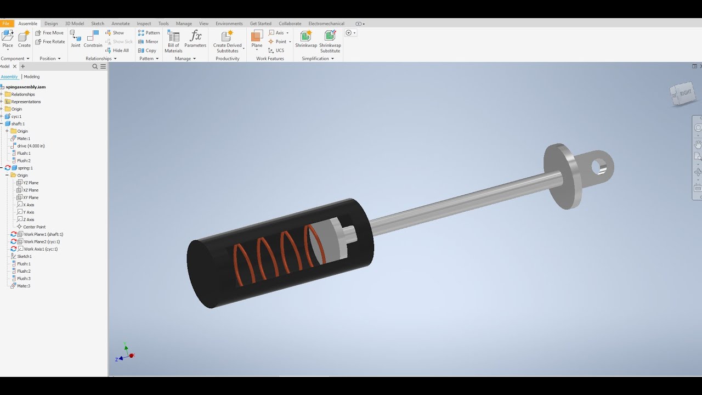The height and width of the screenshot is (395, 702).
Task: Click the UCS tool
Action: [x=276, y=50]
